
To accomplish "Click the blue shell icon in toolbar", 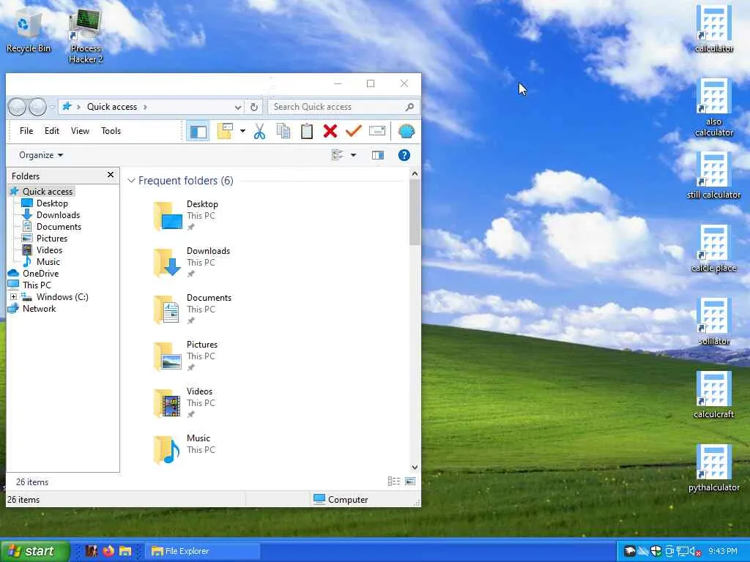I will pyautogui.click(x=406, y=131).
